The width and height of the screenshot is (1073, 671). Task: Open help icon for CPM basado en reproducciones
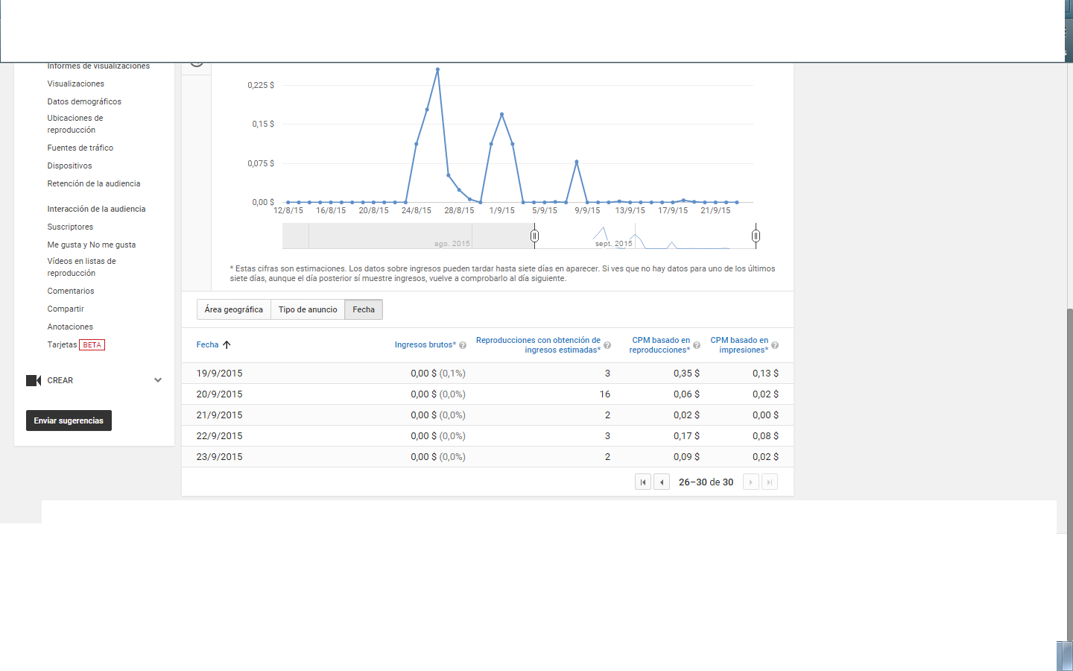click(x=697, y=345)
